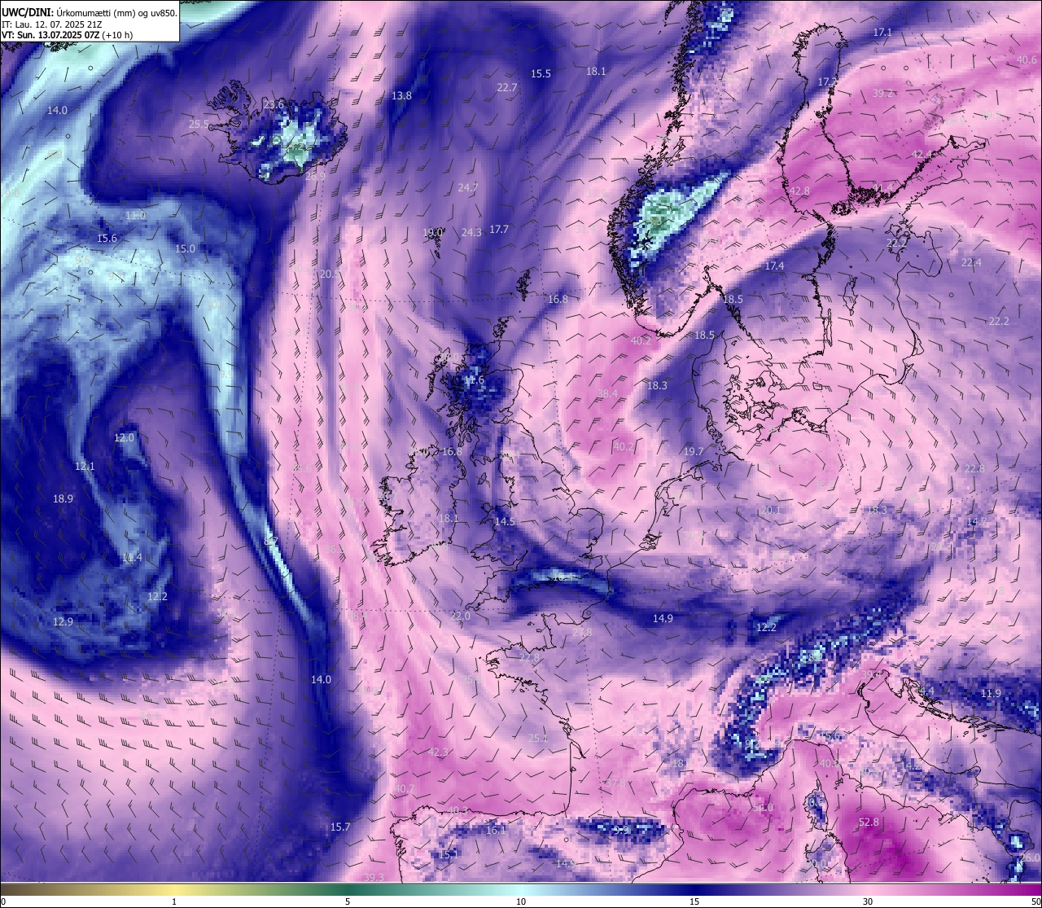The width and height of the screenshot is (1042, 908).
Task: Click the map value 25.5
Action: (199, 124)
